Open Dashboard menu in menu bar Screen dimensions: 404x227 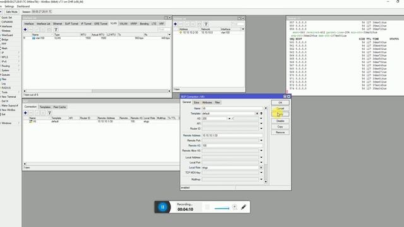coord(23,6)
